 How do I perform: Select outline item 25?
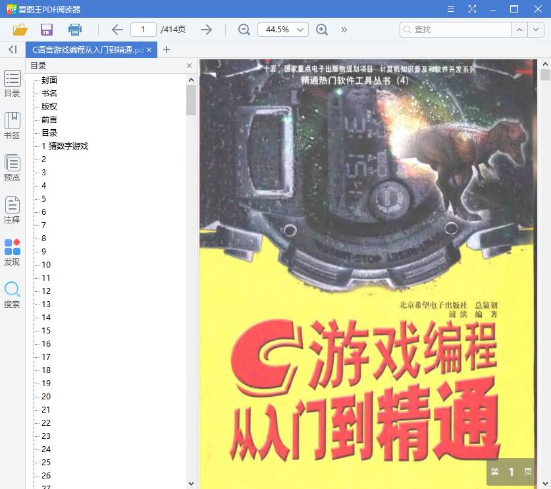tap(46, 462)
